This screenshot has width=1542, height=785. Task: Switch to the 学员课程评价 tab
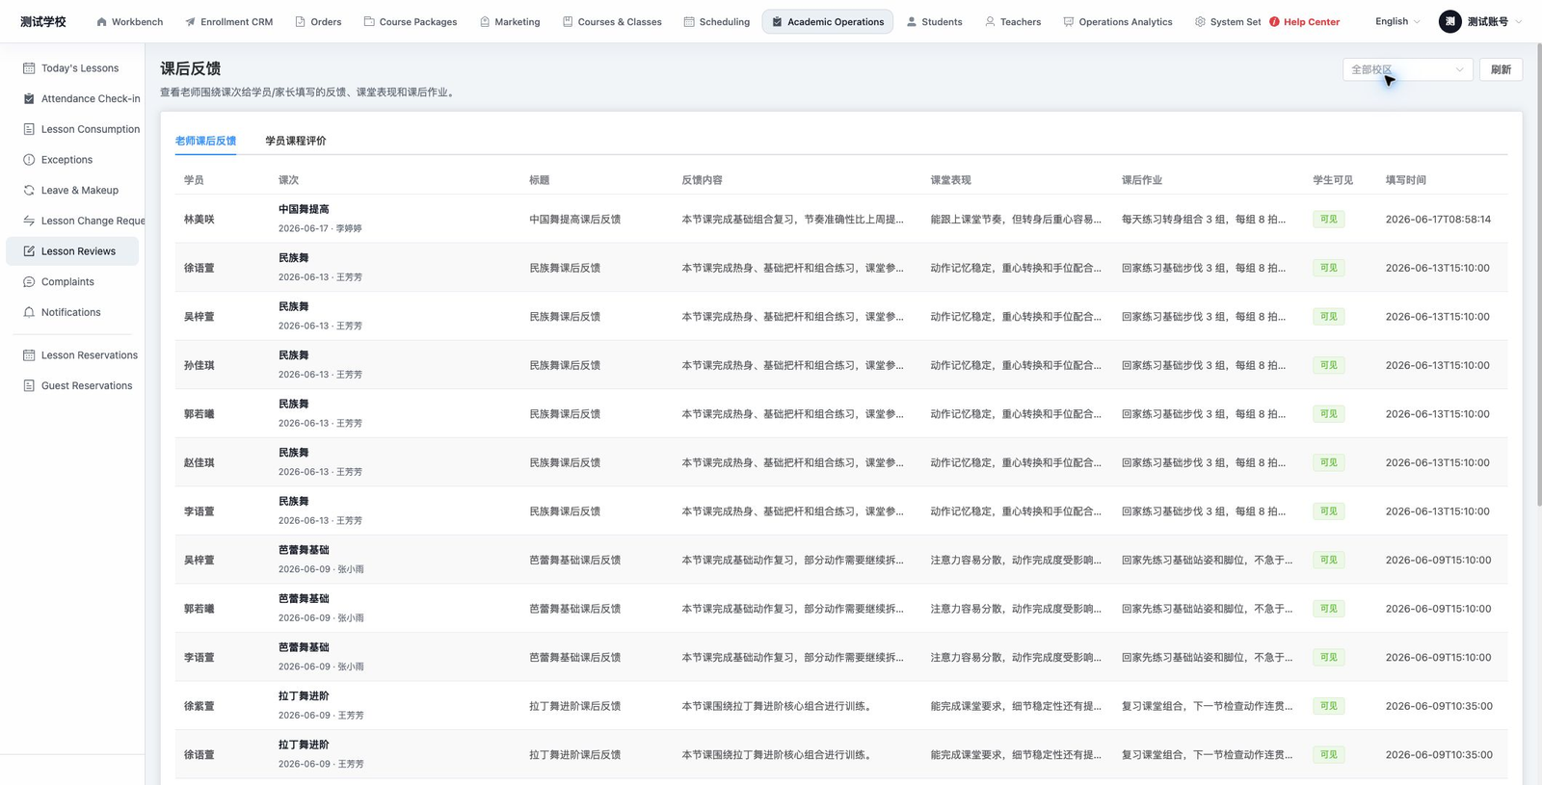(x=296, y=141)
